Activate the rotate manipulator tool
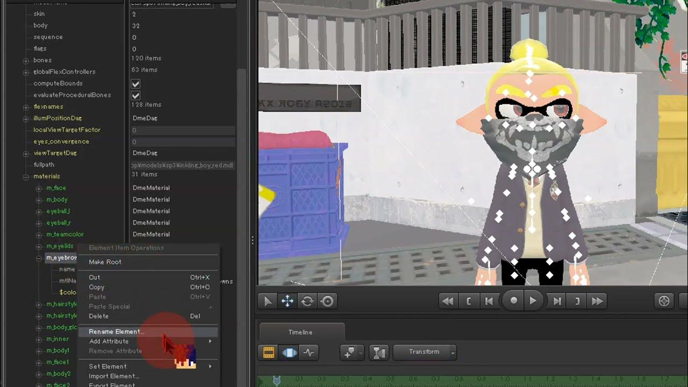Image resolution: width=688 pixels, height=387 pixels. point(307,301)
